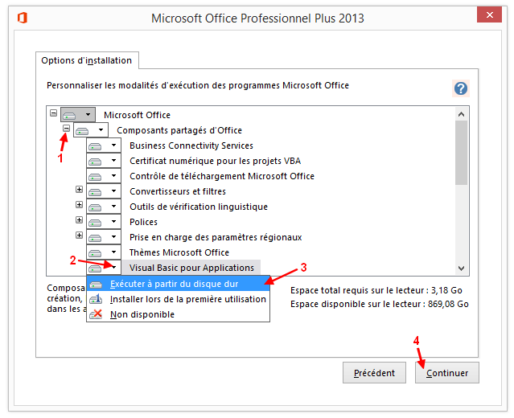Click the Business Connectivity Services drive icon
The image size is (514, 418).
pos(96,145)
